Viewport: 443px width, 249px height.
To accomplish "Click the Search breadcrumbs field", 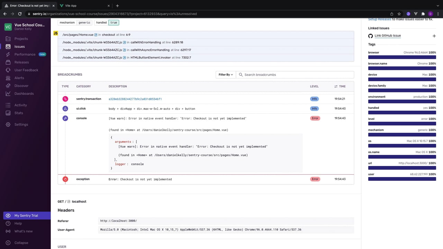I will [295, 75].
